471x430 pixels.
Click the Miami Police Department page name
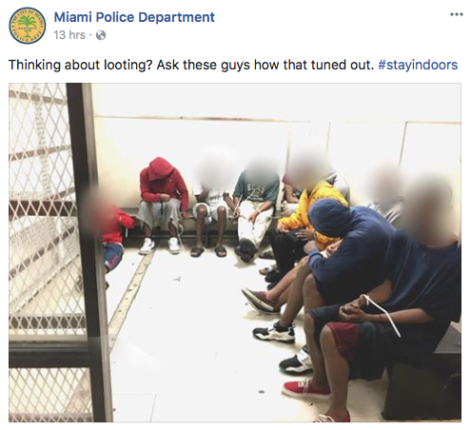click(134, 17)
